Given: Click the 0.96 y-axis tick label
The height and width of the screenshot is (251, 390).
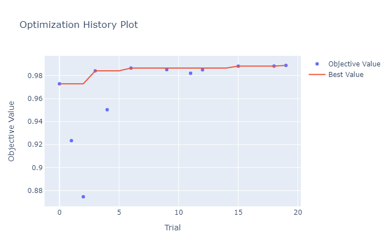Looking at the screenshot, I should pyautogui.click(x=35, y=99).
